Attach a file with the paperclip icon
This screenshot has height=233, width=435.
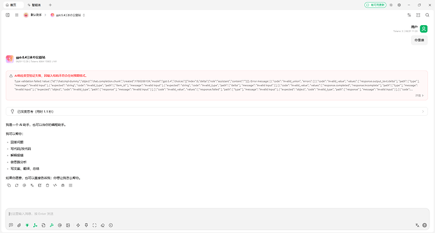(19, 225)
